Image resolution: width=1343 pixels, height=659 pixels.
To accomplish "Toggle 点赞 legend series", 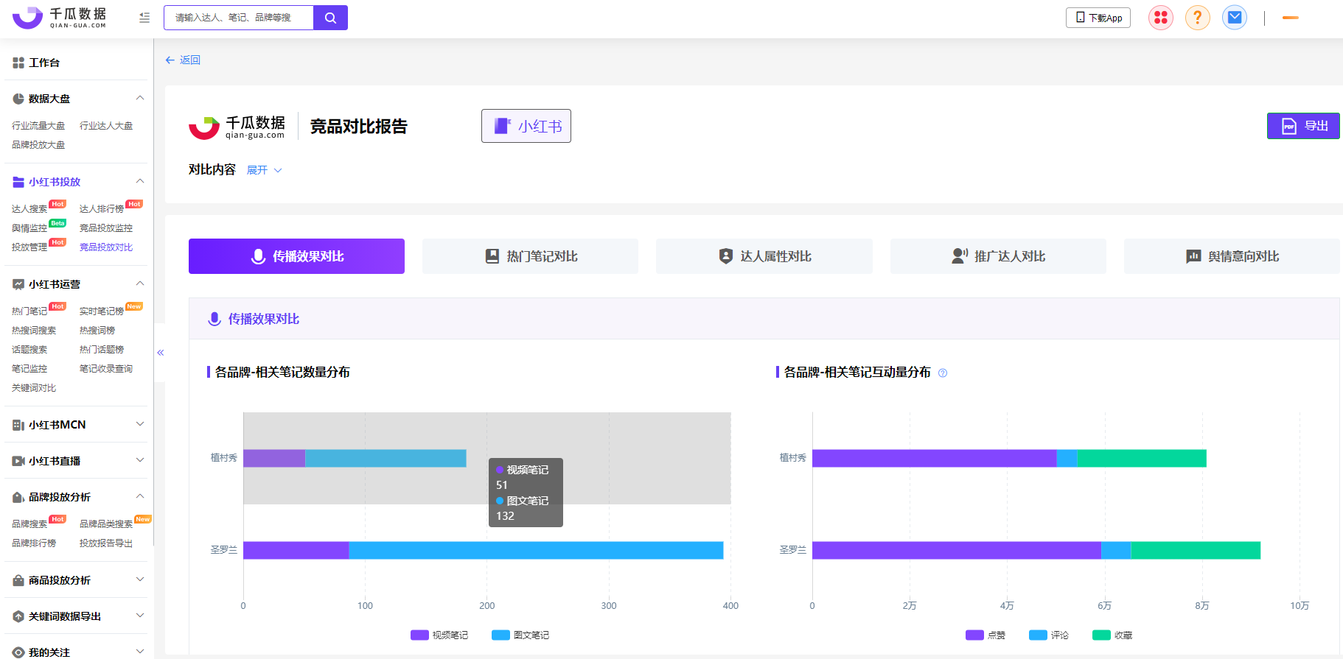I will tap(986, 635).
